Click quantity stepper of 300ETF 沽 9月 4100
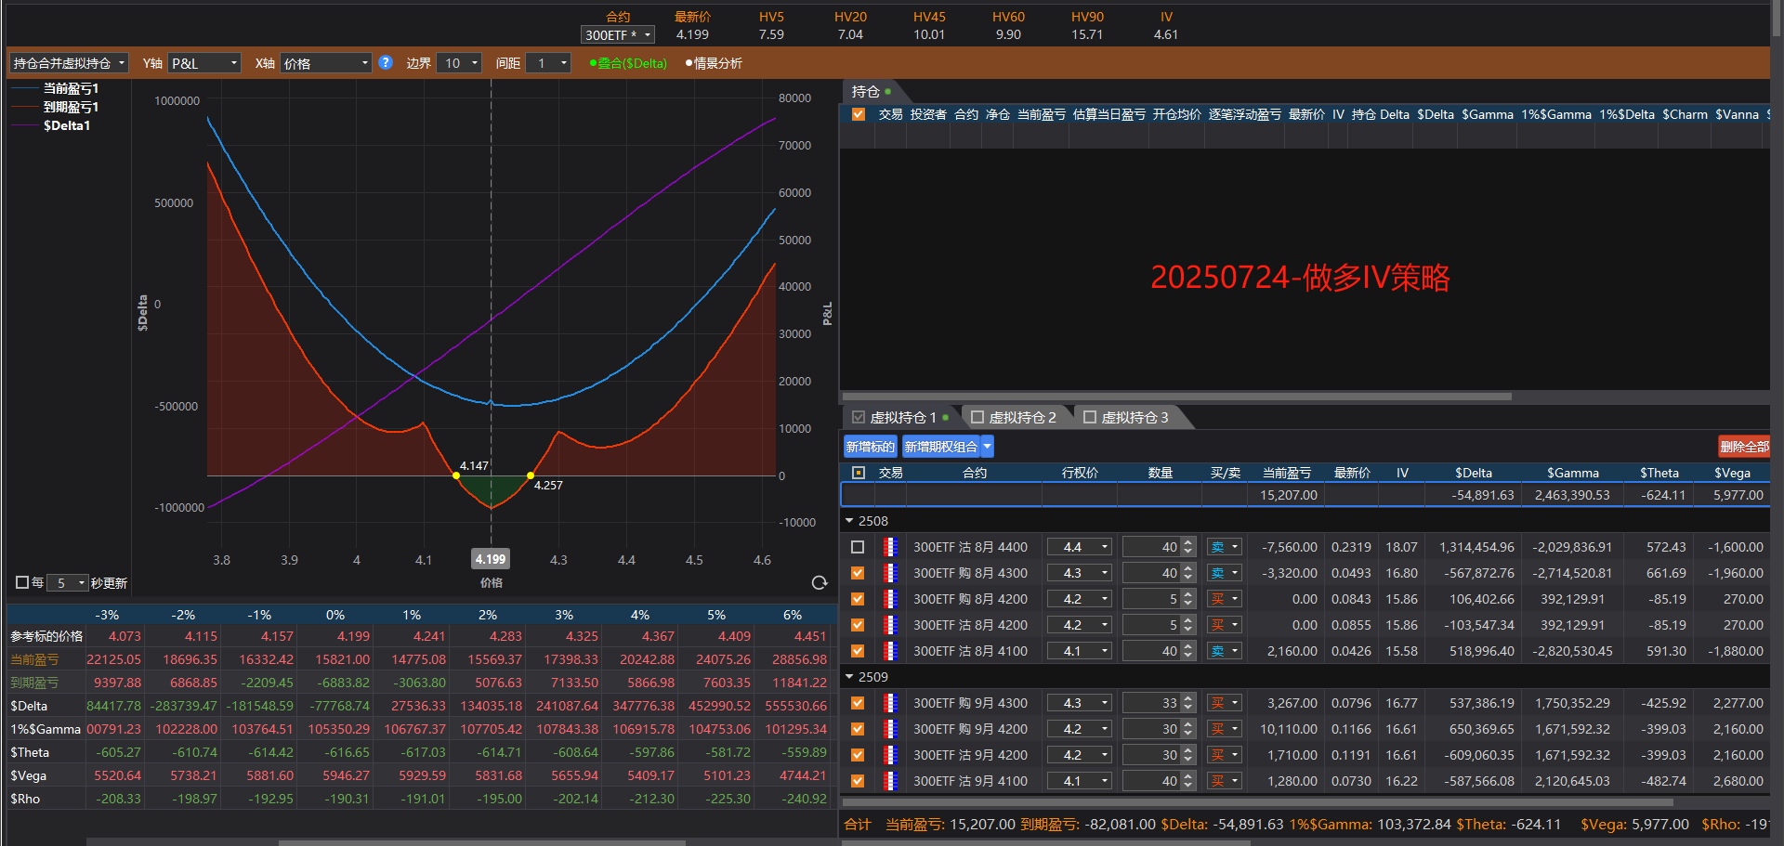1784x846 pixels. click(x=1187, y=782)
